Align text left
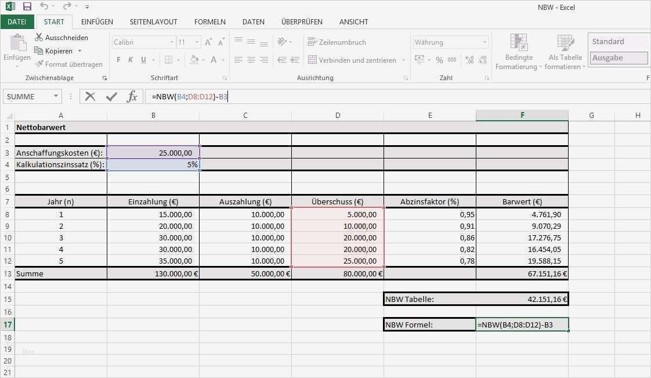 [x=238, y=60]
